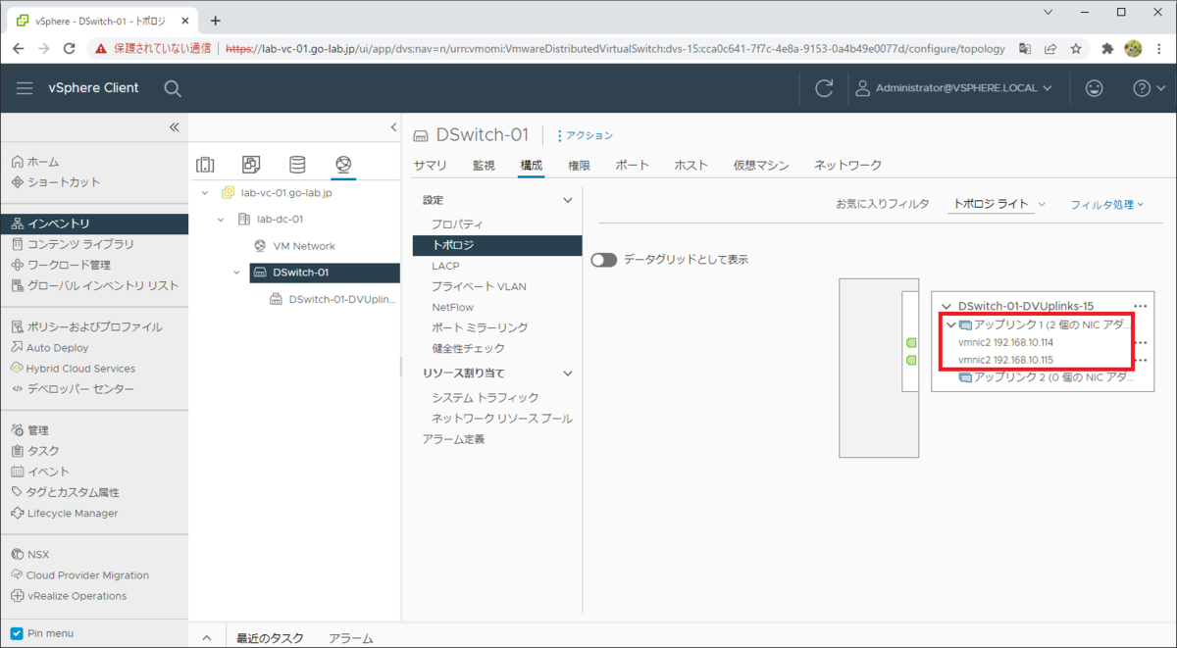
Task: Open Lifecycle Manager
Action: [x=65, y=513]
